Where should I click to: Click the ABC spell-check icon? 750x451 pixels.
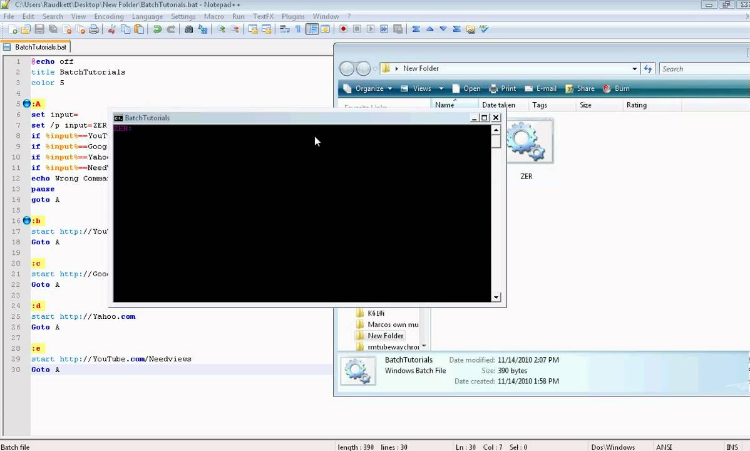tap(484, 29)
